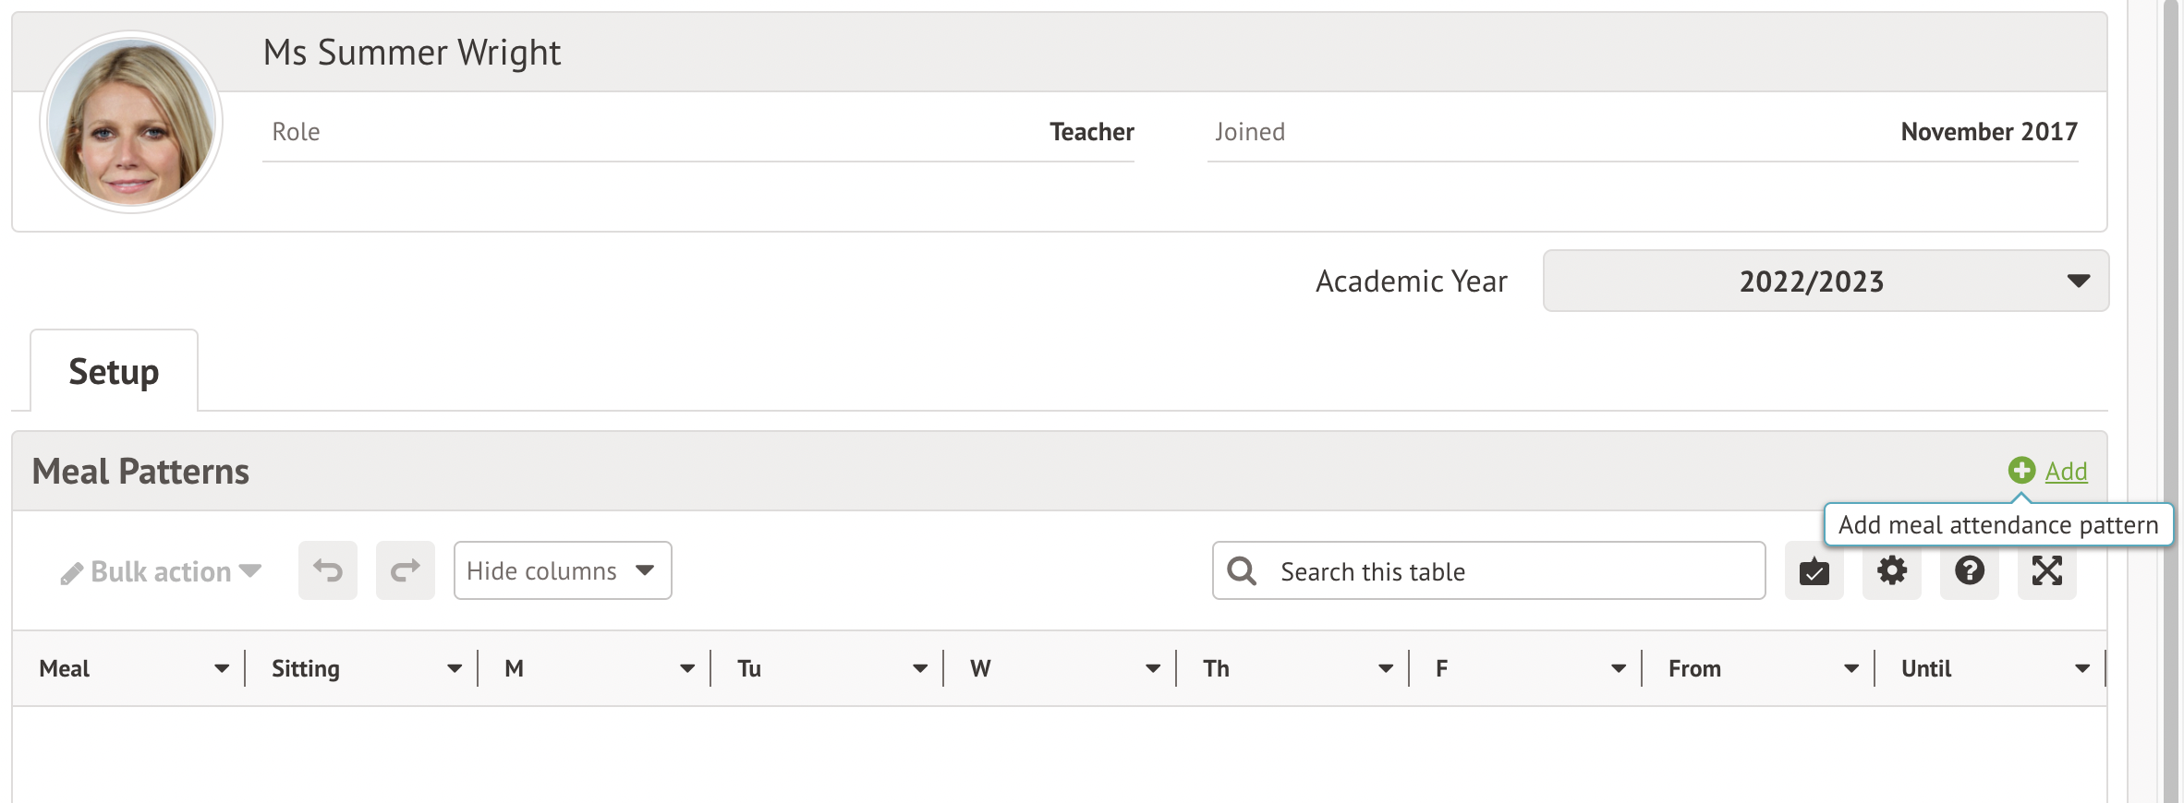Click Summer Wright's profile photo
Screen dimensions: 2184x803
[x=131, y=122]
